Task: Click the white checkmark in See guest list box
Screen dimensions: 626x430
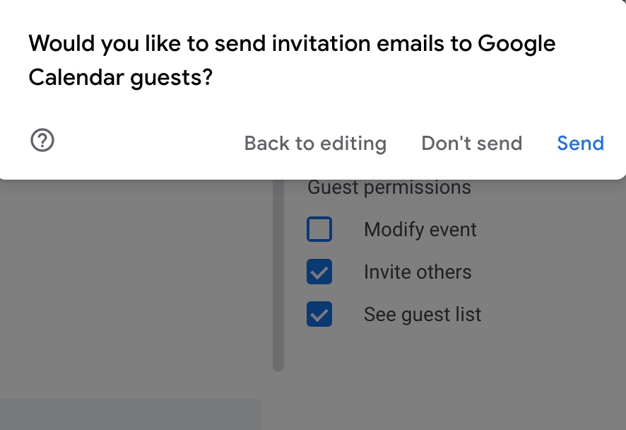Action: click(319, 315)
